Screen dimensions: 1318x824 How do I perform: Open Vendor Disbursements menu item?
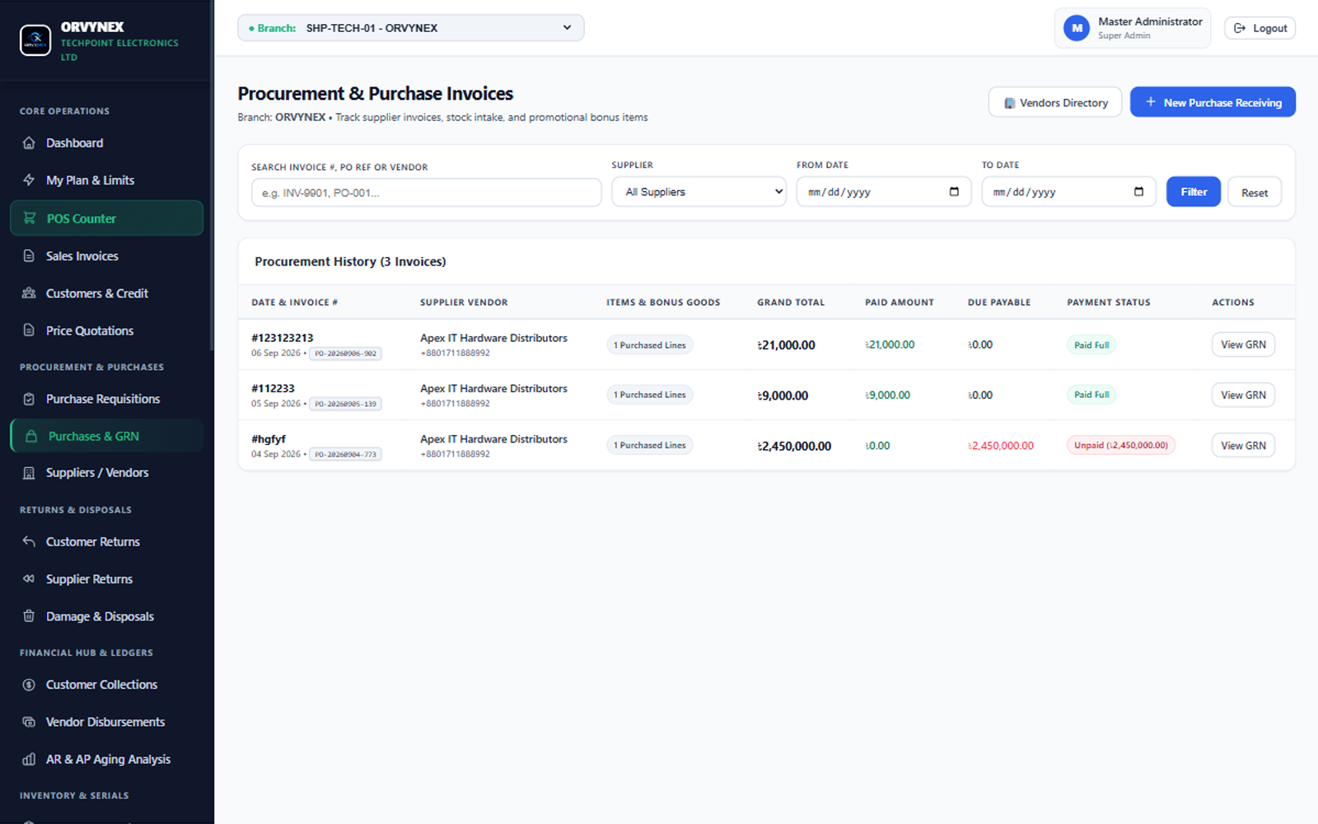106,722
